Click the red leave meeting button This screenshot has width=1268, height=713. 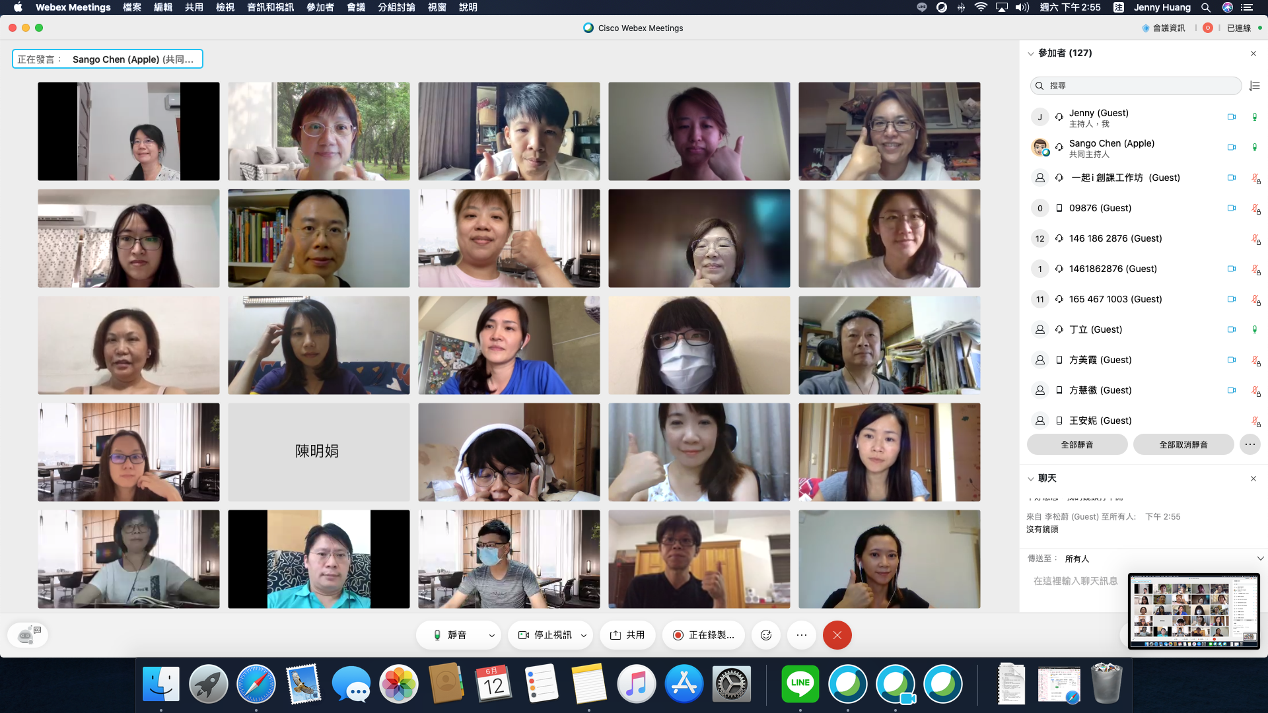coord(837,635)
